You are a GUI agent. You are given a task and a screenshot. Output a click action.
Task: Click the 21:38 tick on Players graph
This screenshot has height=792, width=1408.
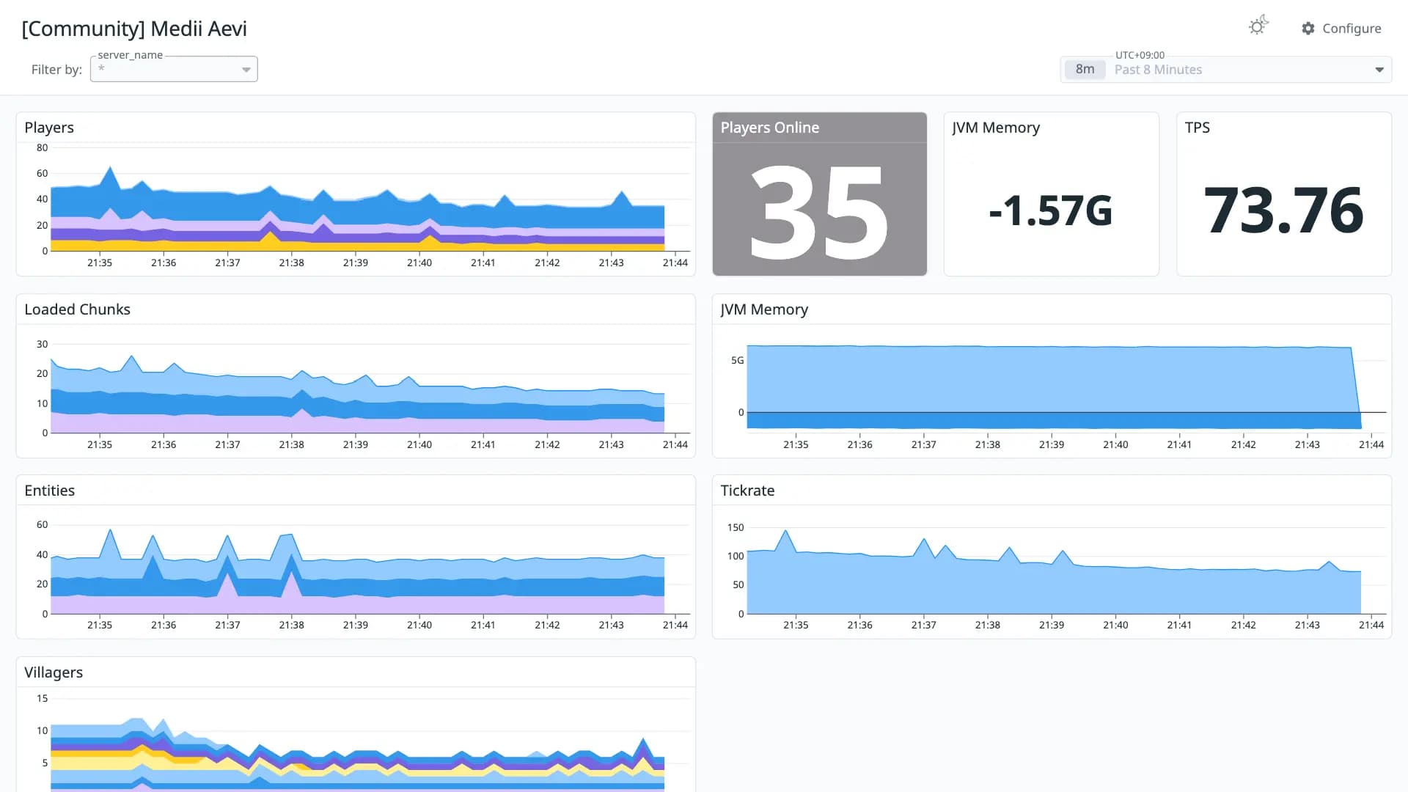coord(291,263)
